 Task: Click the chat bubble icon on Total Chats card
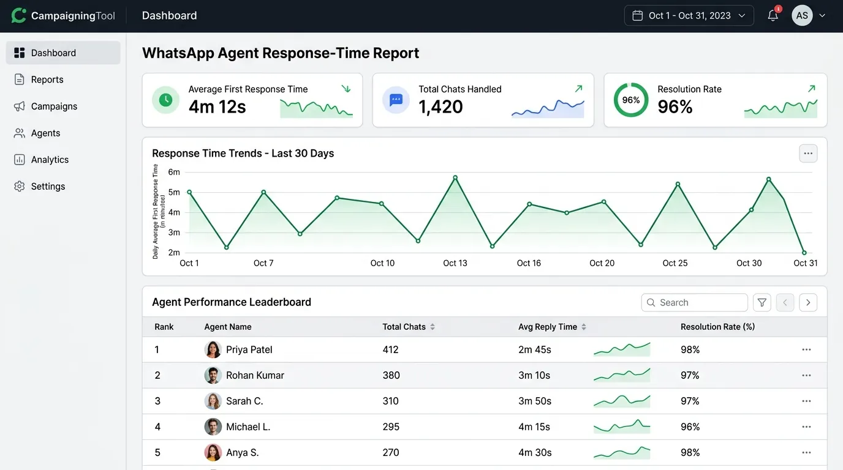click(x=396, y=100)
